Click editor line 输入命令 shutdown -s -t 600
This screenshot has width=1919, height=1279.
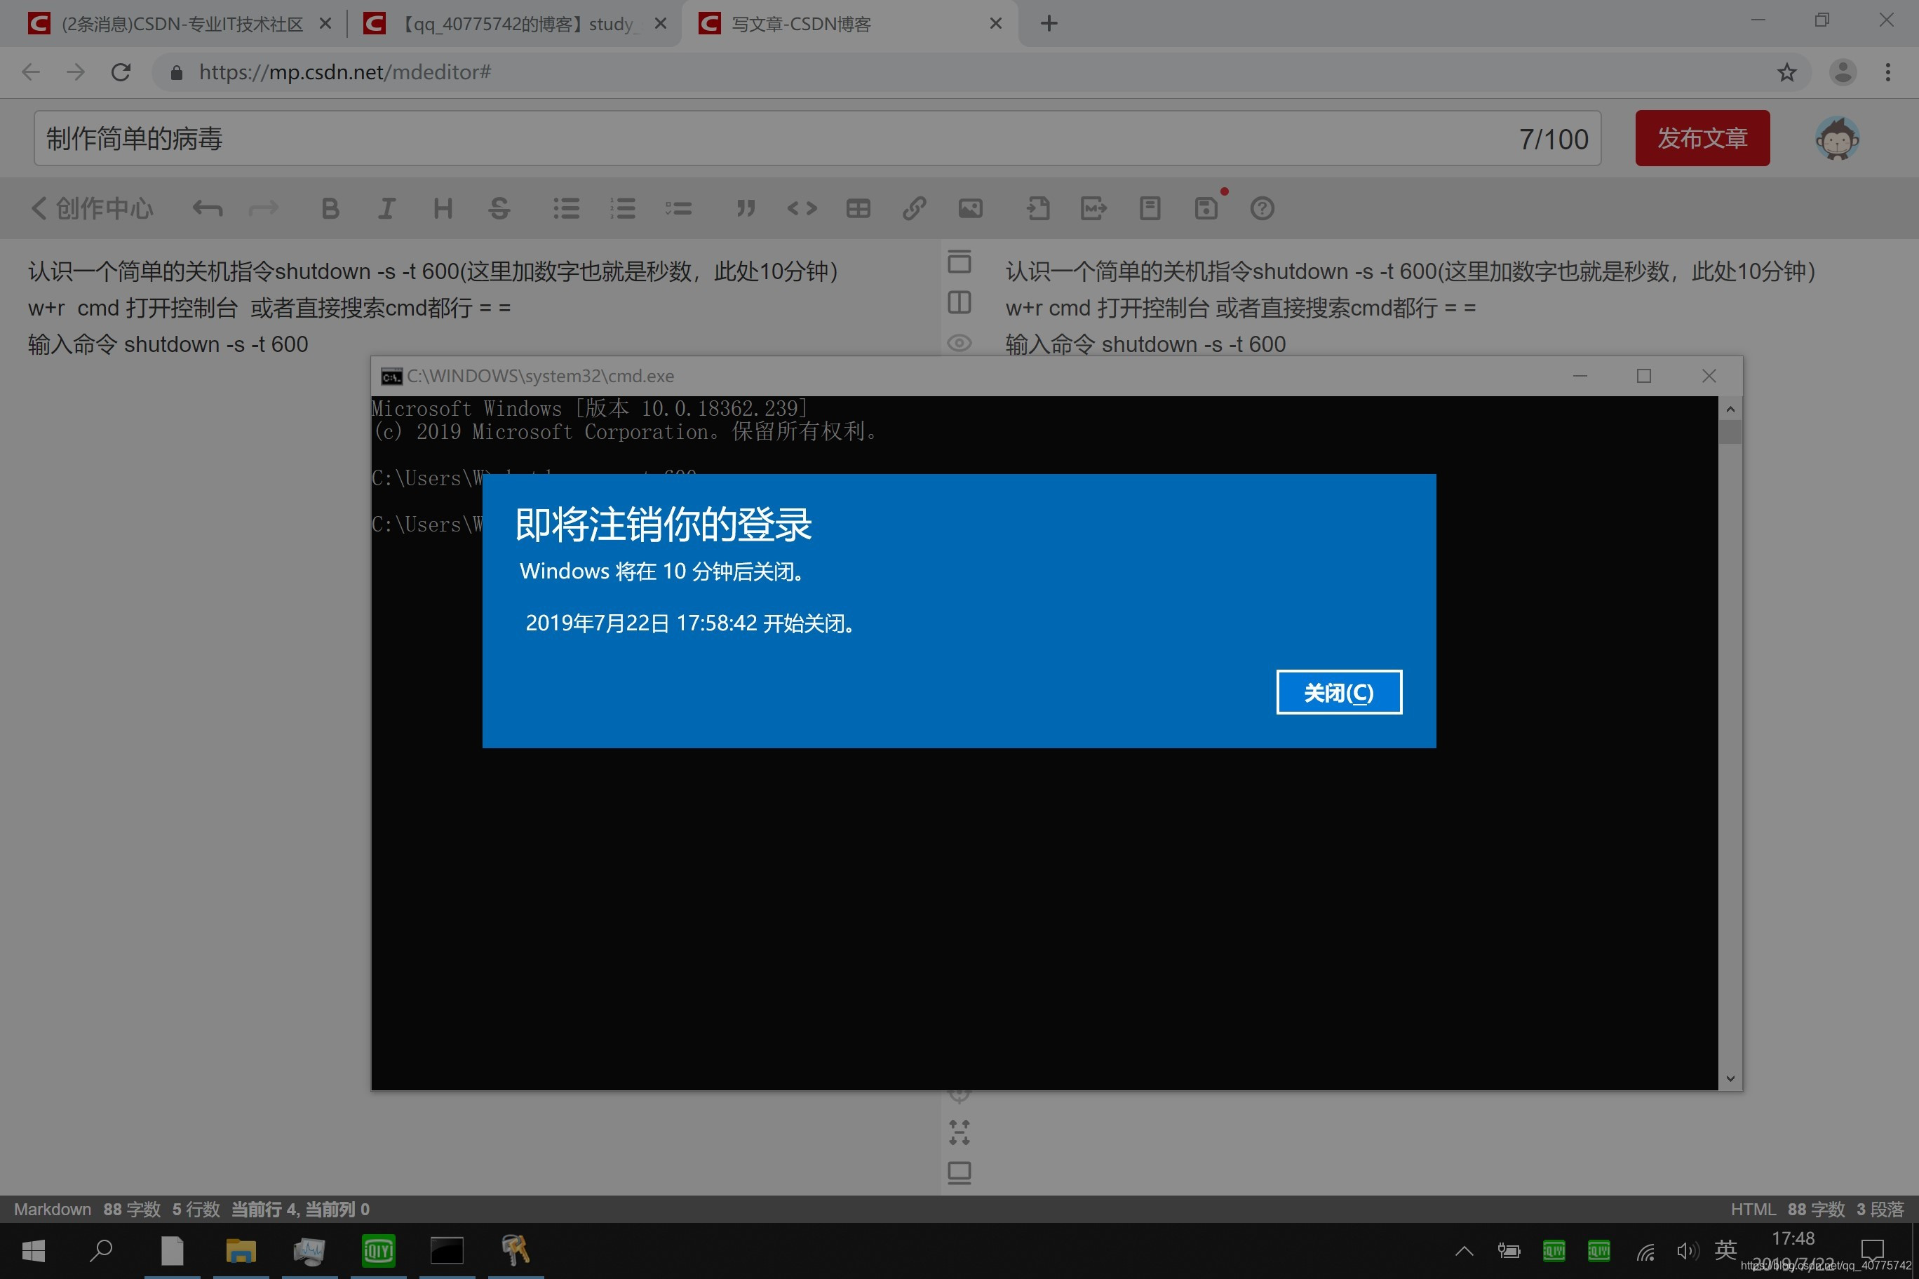point(168,344)
